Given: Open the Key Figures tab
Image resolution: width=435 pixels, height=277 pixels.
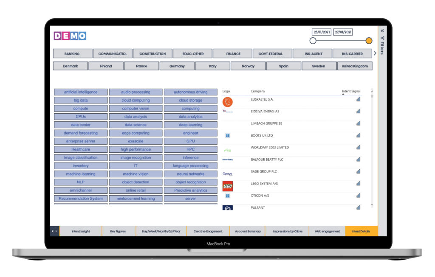Looking at the screenshot, I should pos(118,231).
